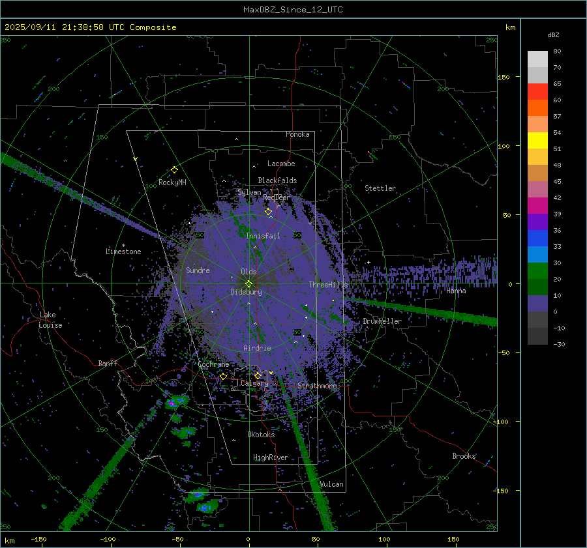Screen dimensions: 587x548
Task: Click the Vulcan label
Action: click(x=331, y=484)
